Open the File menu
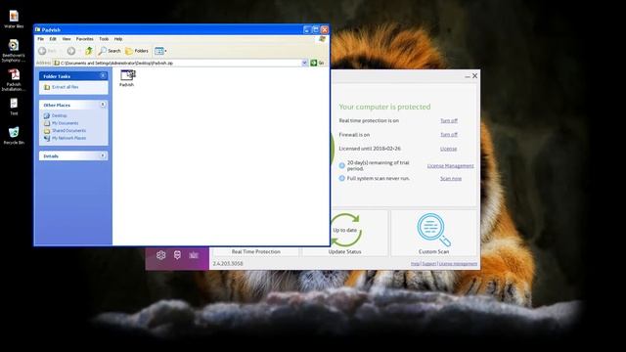 coord(41,39)
